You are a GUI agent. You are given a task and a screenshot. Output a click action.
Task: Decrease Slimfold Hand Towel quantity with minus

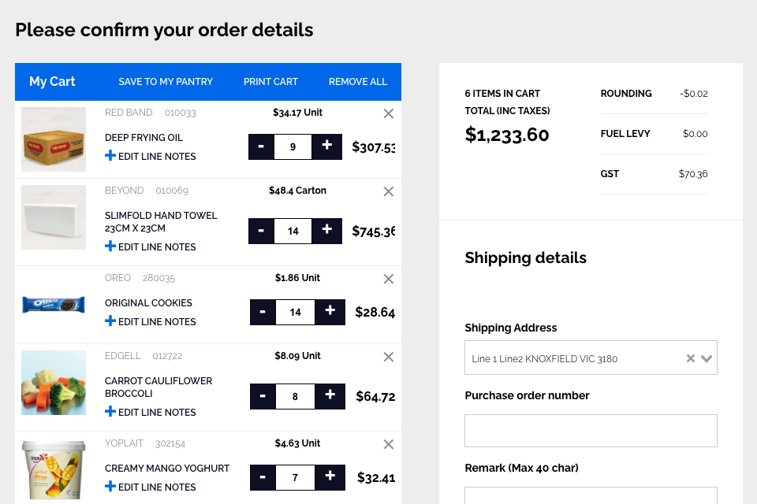[261, 231]
